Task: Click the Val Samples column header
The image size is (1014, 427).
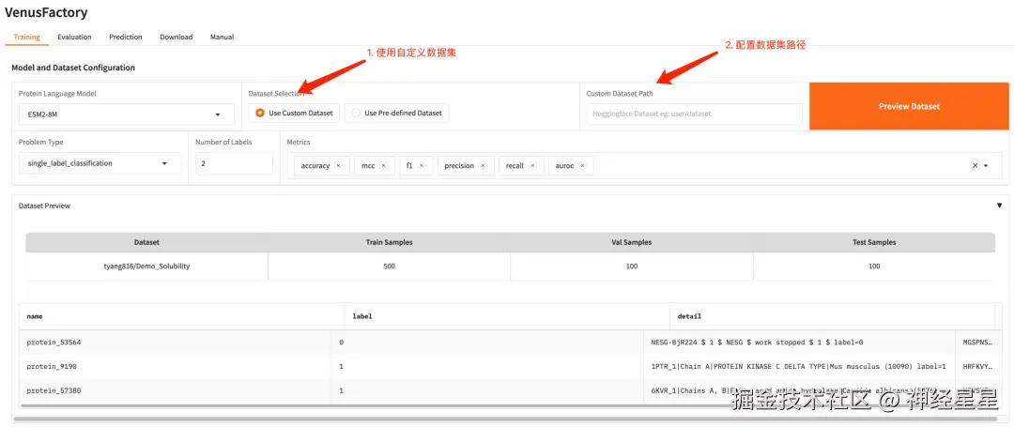Action: [632, 242]
